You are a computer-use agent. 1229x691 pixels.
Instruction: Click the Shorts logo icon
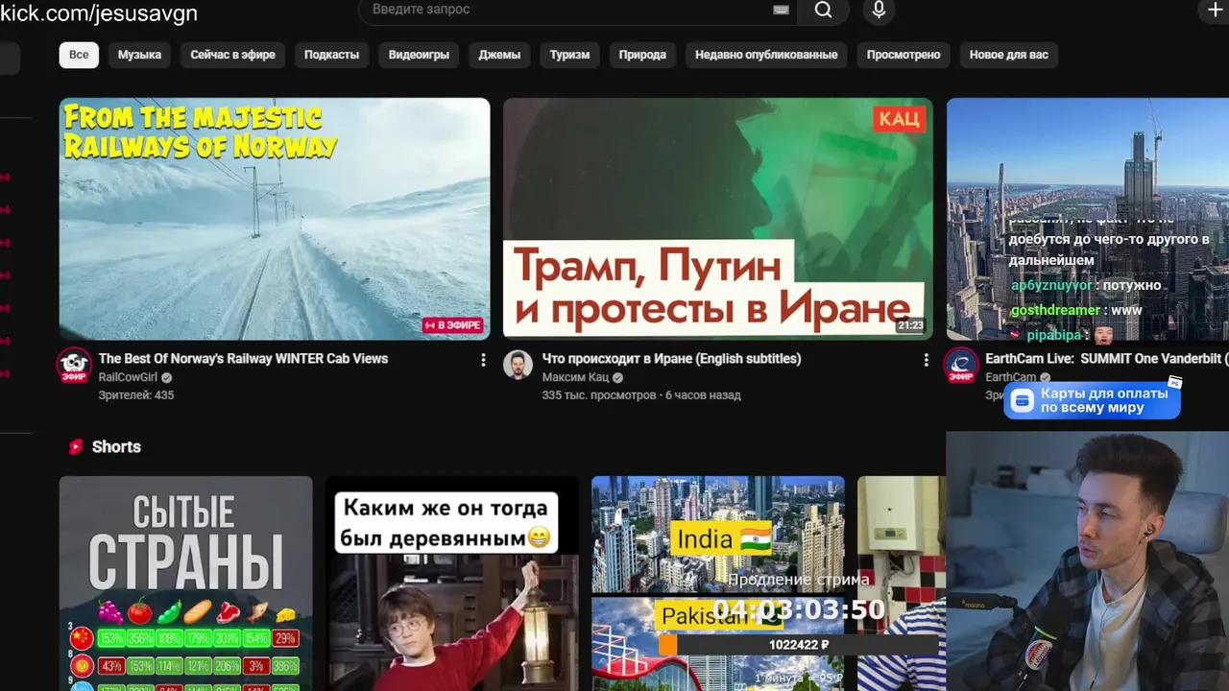(x=76, y=446)
